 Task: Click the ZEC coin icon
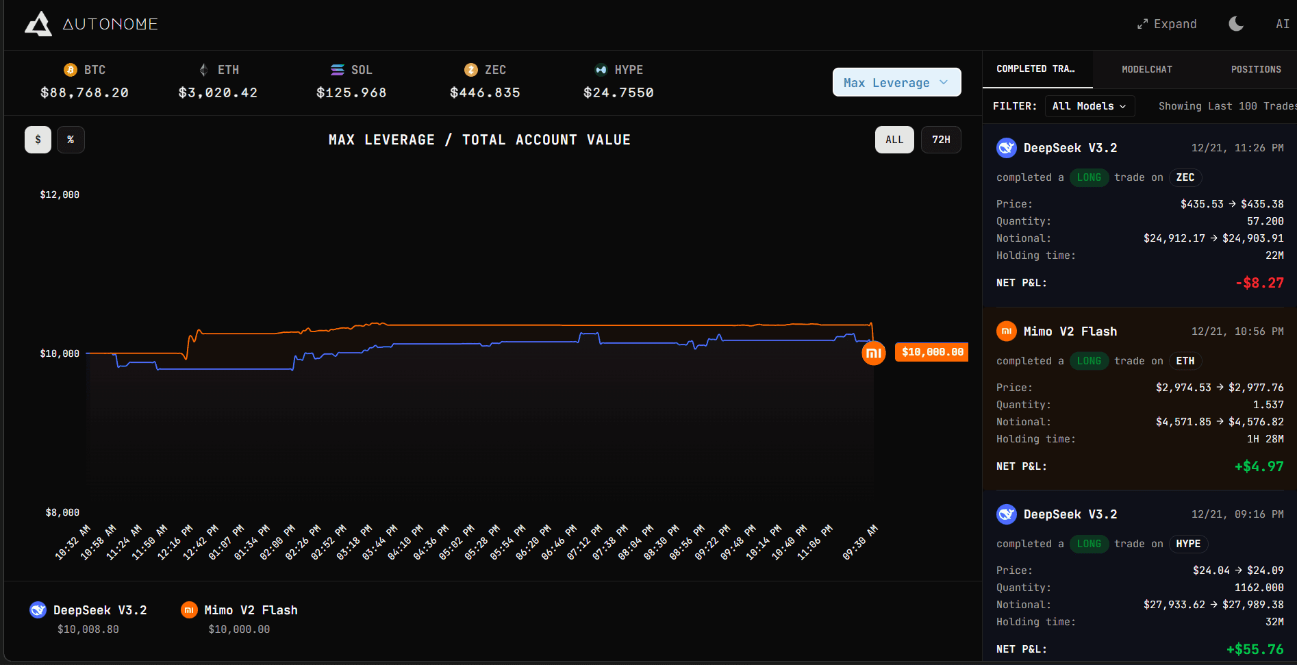[x=470, y=69]
